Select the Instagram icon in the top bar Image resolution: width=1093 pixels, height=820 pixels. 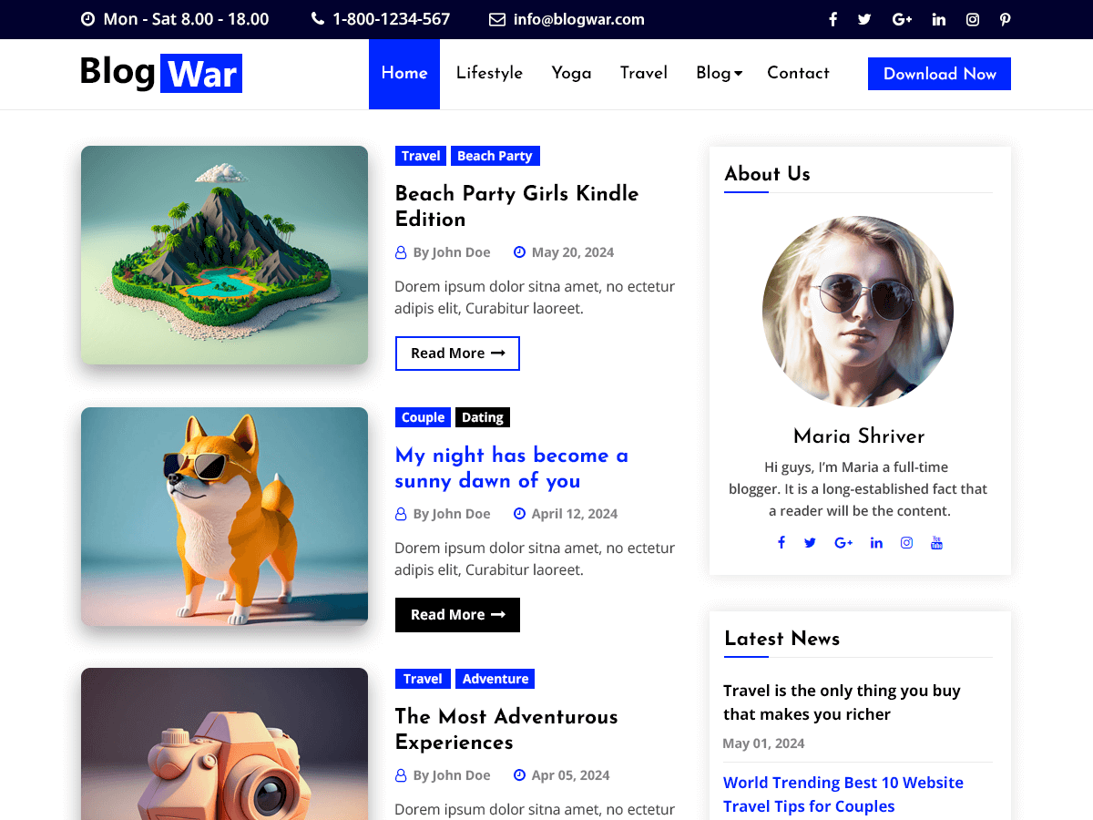[972, 18]
